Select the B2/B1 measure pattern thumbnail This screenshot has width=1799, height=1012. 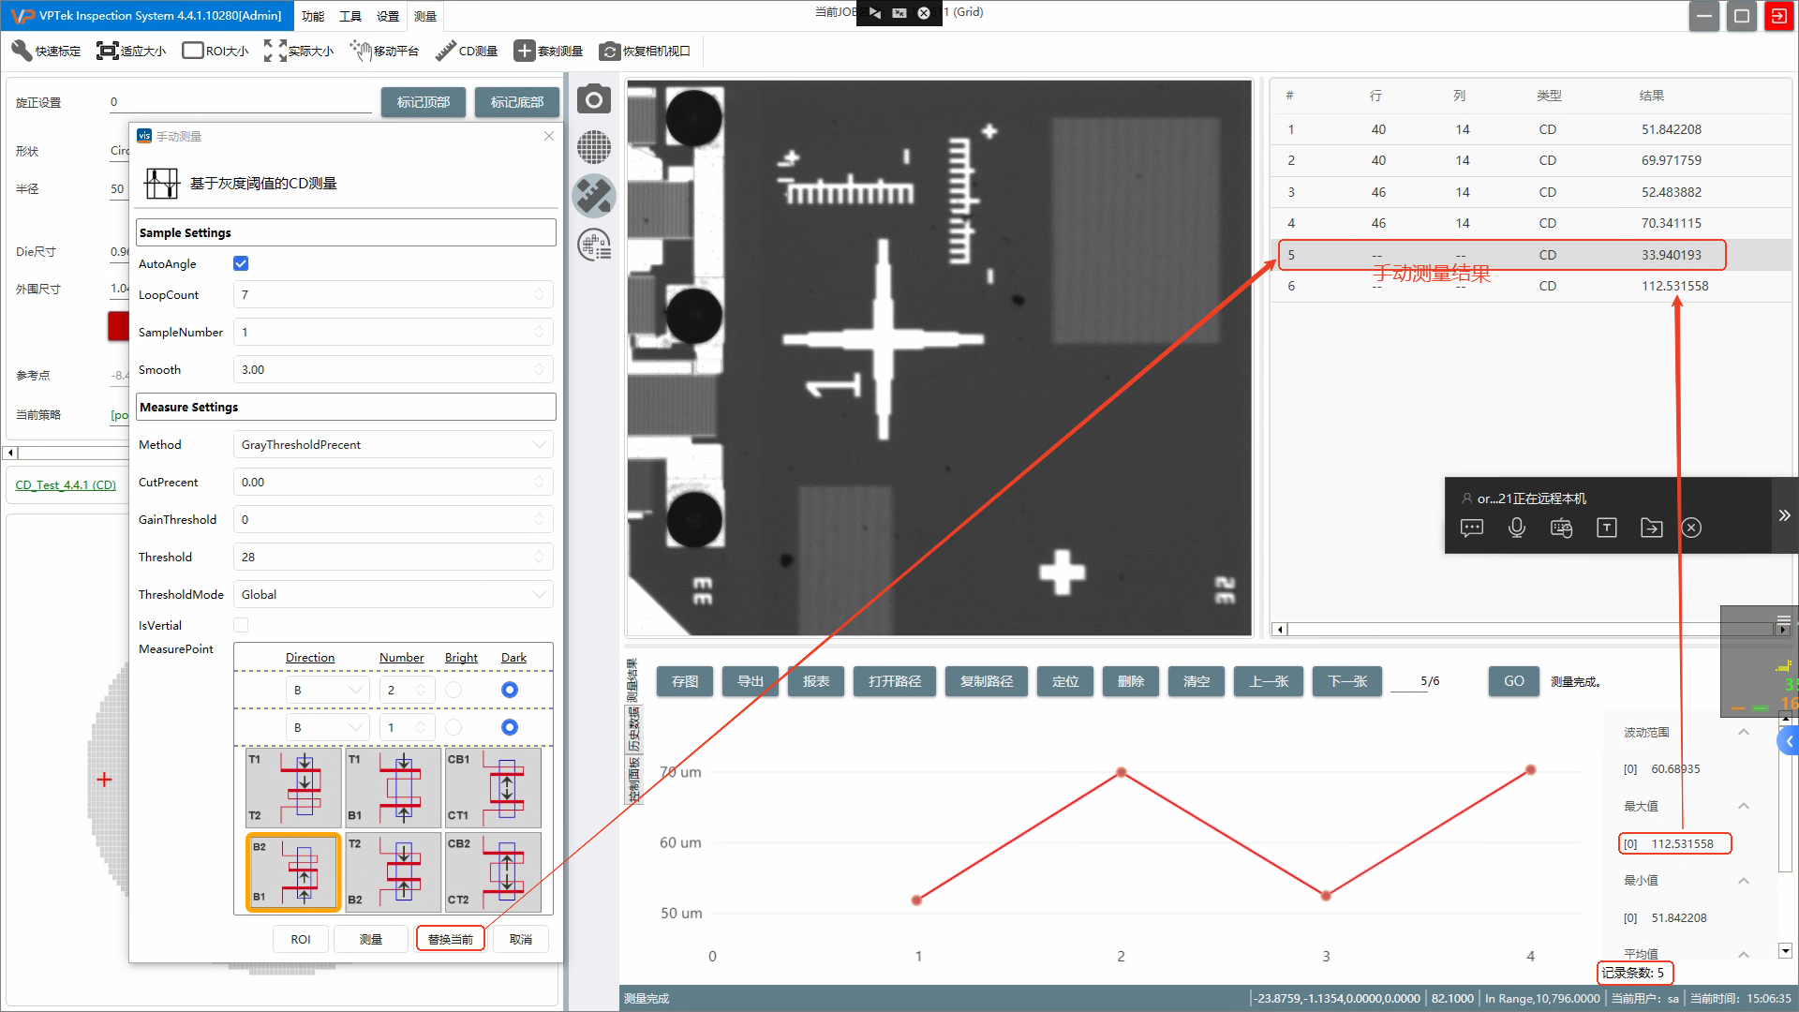pyautogui.click(x=293, y=872)
